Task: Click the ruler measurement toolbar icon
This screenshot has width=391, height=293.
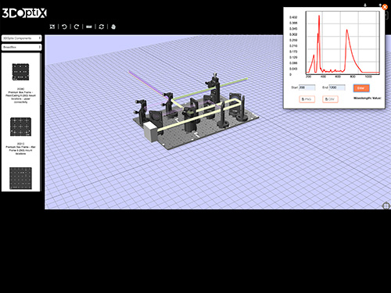Action: point(89,27)
